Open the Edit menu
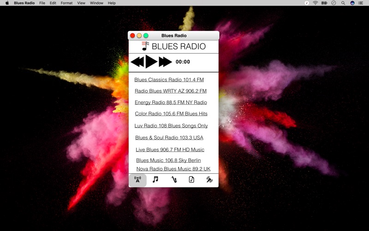This screenshot has height=231, width=369. 53,3
